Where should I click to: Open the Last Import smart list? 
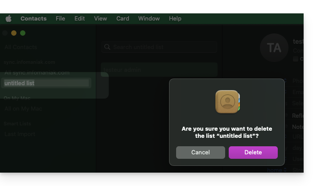coord(20,134)
